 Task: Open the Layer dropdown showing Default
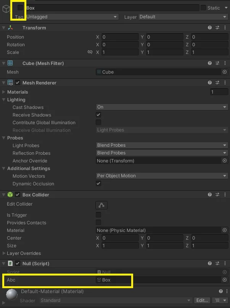183,17
